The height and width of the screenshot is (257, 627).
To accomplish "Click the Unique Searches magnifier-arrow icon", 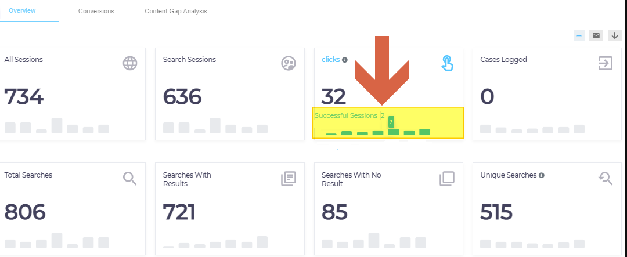I will 606,179.
